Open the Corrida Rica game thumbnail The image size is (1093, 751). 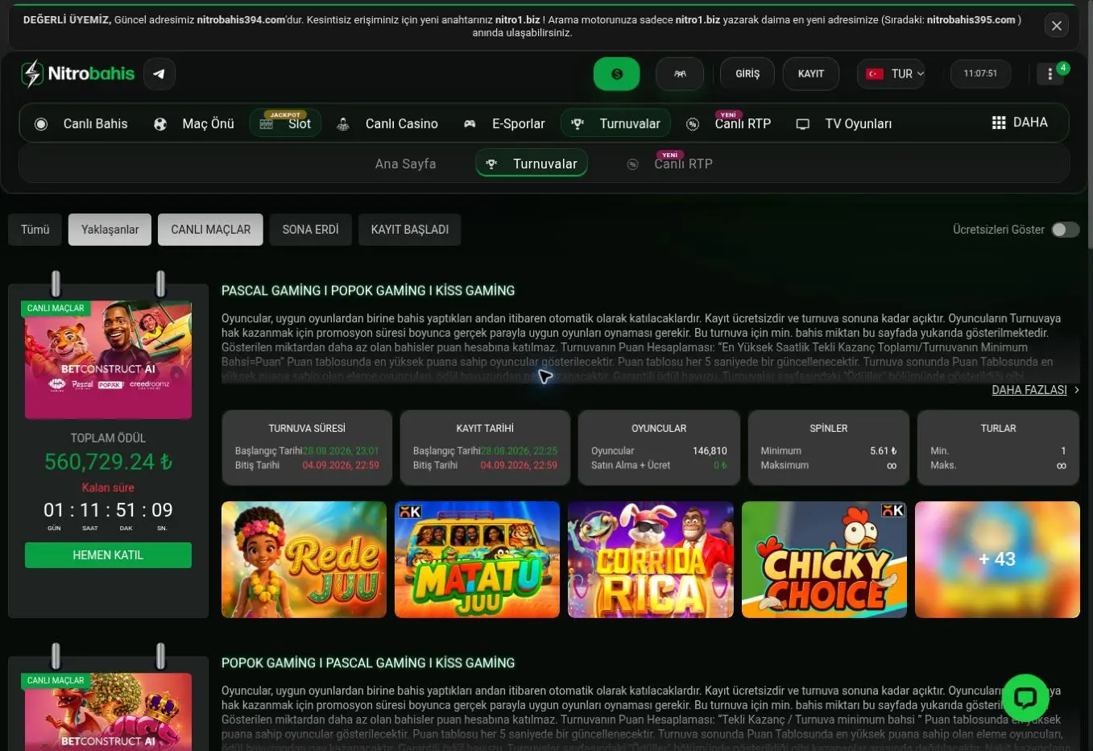click(651, 560)
